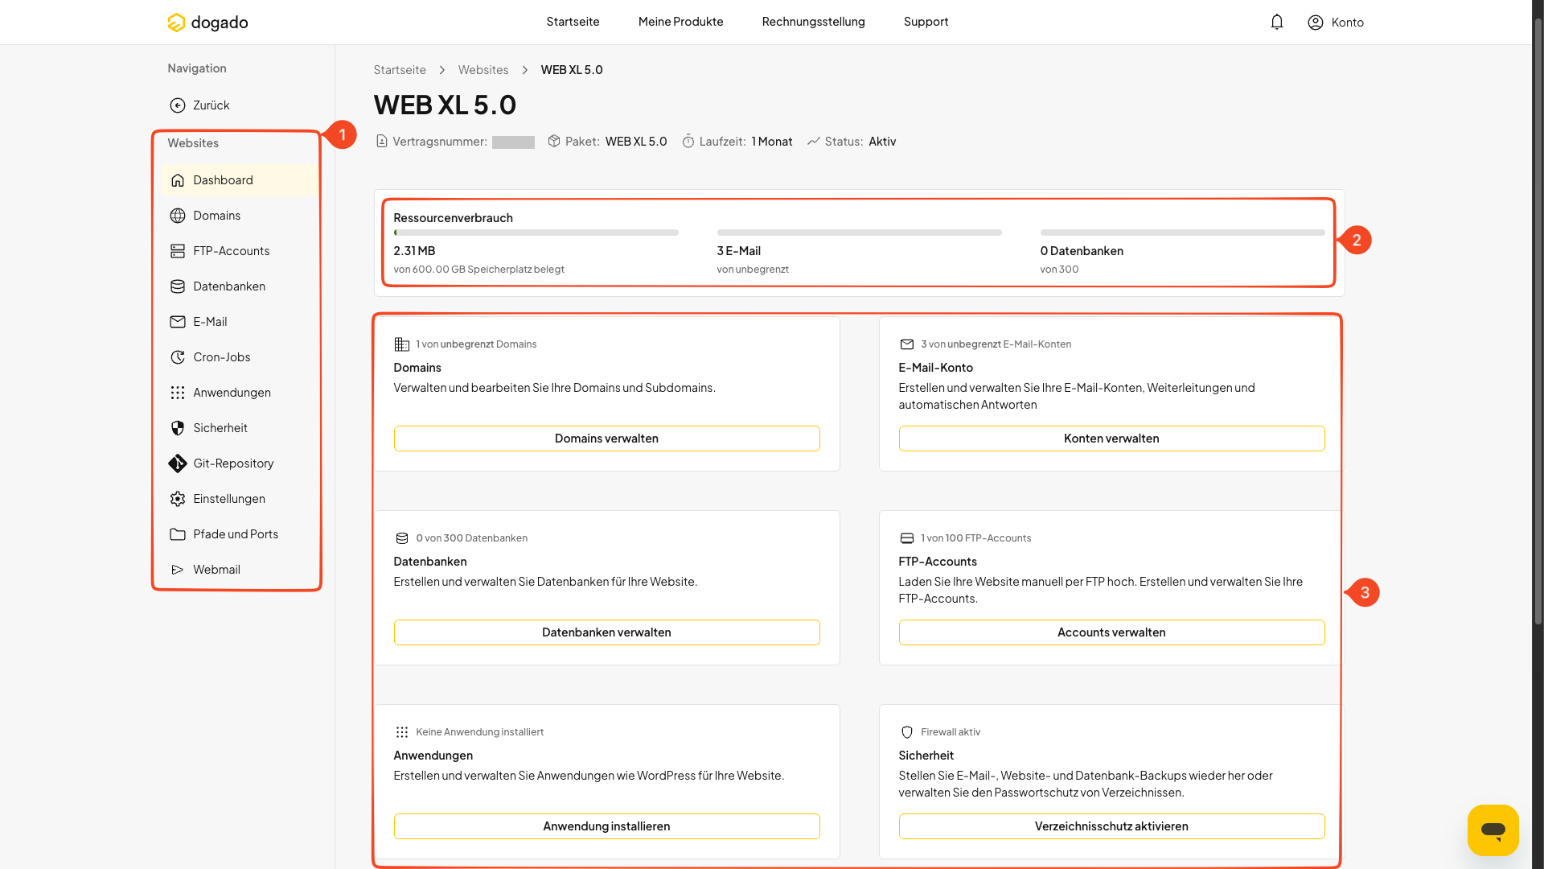Image resolution: width=1544 pixels, height=869 pixels.
Task: Click the '1 von 100 FTP-Accounts' text
Action: (x=975, y=538)
